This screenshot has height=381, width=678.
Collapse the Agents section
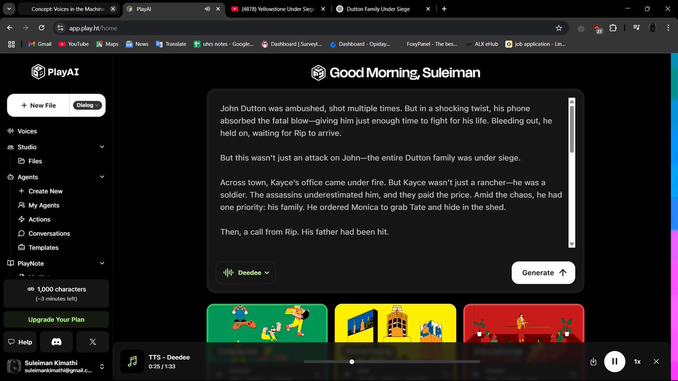click(102, 177)
